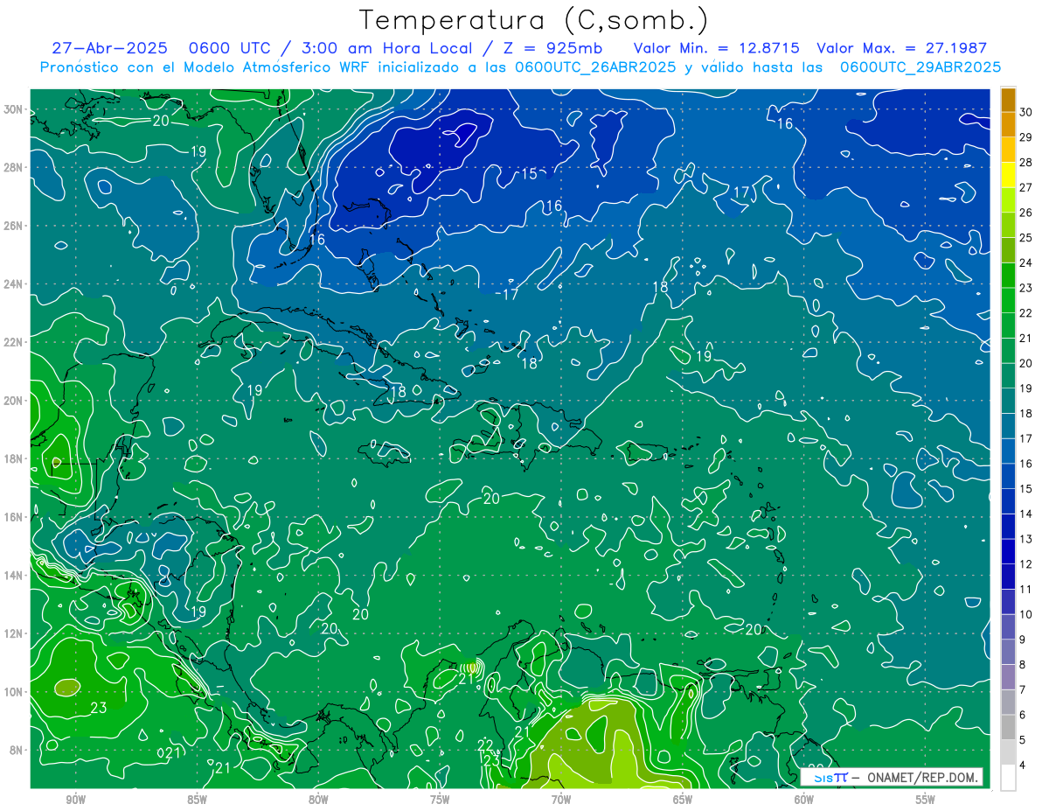This screenshot has height=811, width=1049.
Task: Pick the purple swatch between 7 and 8
Action: coord(1008,677)
